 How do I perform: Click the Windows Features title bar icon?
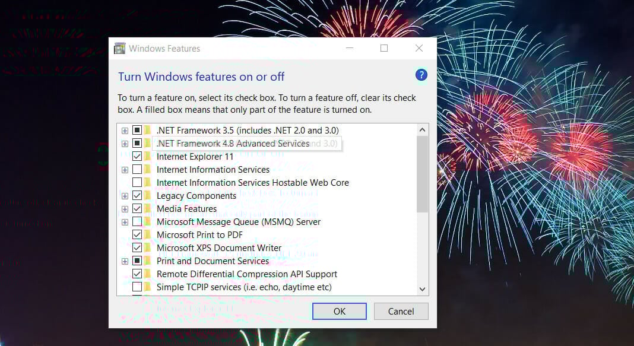[x=120, y=49]
